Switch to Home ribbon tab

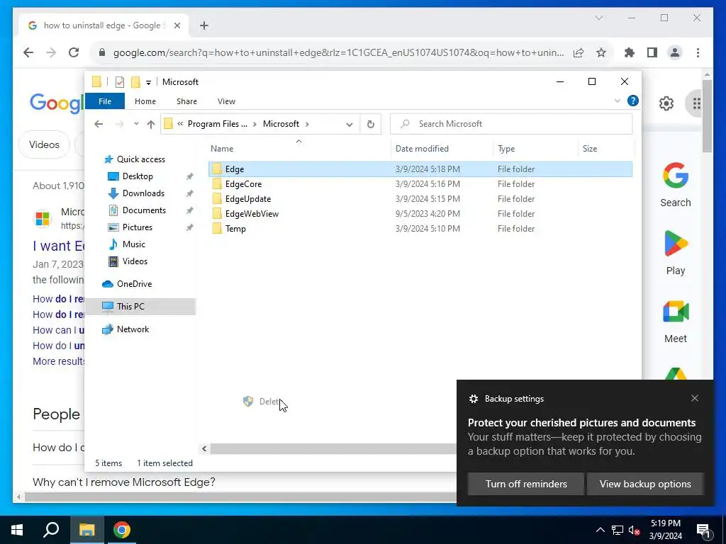coord(145,101)
